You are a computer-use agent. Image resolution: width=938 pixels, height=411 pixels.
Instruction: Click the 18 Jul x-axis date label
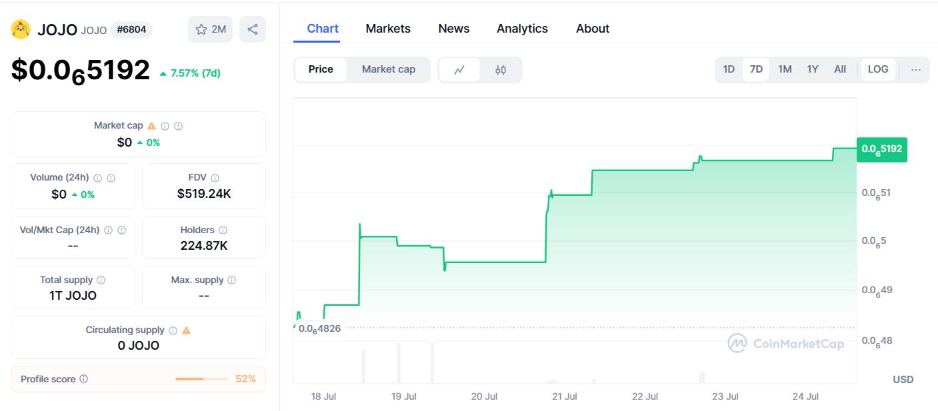coord(323,396)
